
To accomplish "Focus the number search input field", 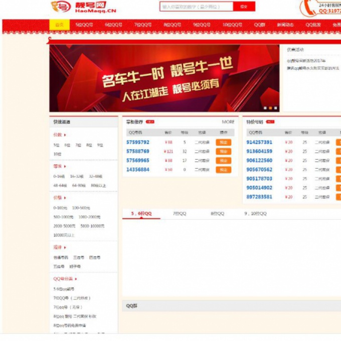I will coord(197,7).
